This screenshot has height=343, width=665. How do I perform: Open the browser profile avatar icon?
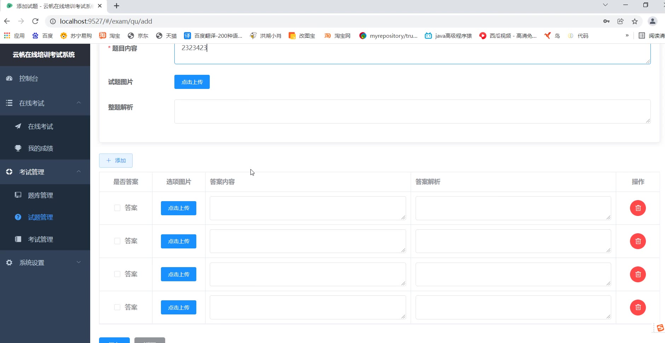point(652,21)
